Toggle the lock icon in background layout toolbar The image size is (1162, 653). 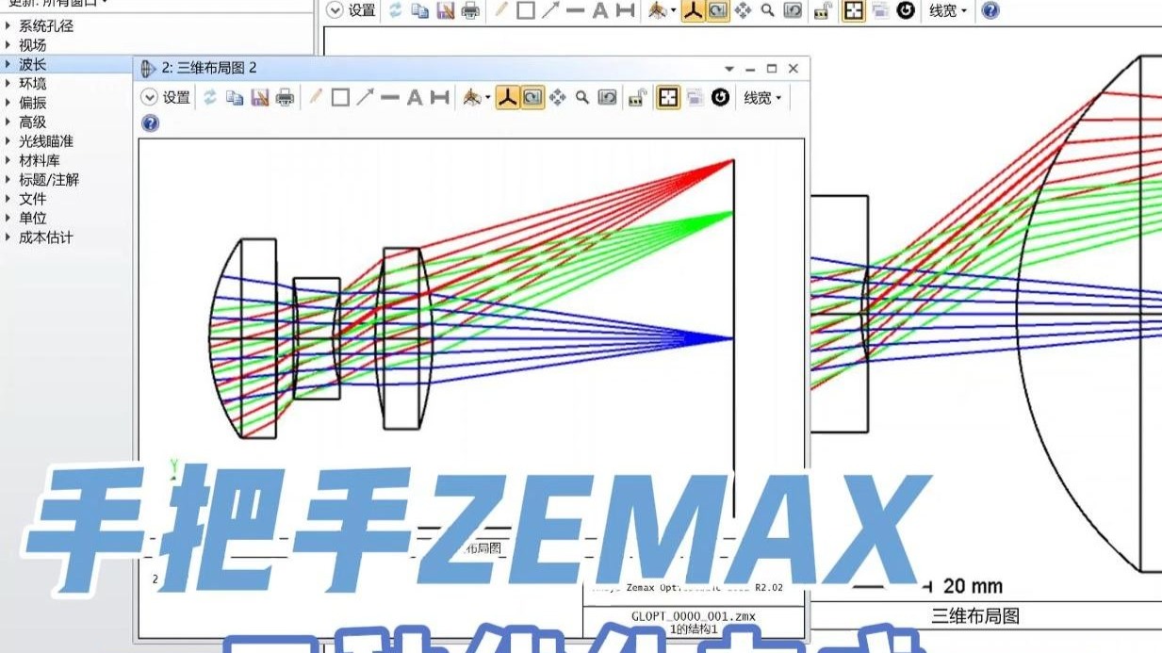(823, 10)
